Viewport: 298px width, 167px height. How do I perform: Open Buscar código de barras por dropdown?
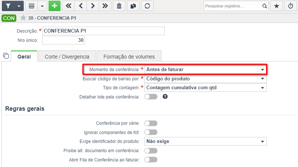(206, 79)
